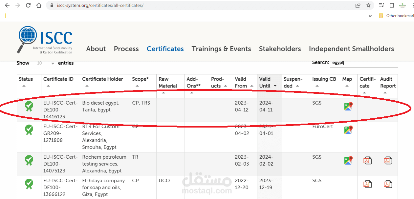414x199 pixels.
Task: Bookmark this page with the star icon
Action: tap(368, 5)
